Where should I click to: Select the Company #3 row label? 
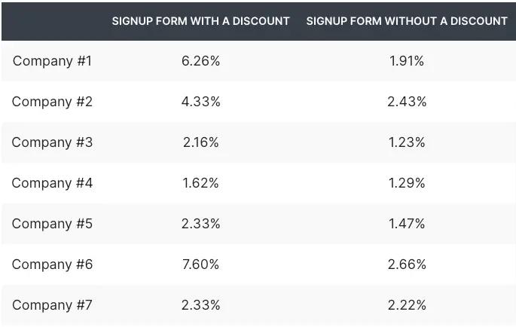[52, 142]
